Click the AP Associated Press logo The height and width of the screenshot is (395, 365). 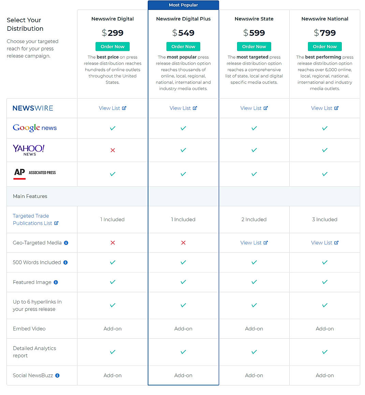coord(34,174)
